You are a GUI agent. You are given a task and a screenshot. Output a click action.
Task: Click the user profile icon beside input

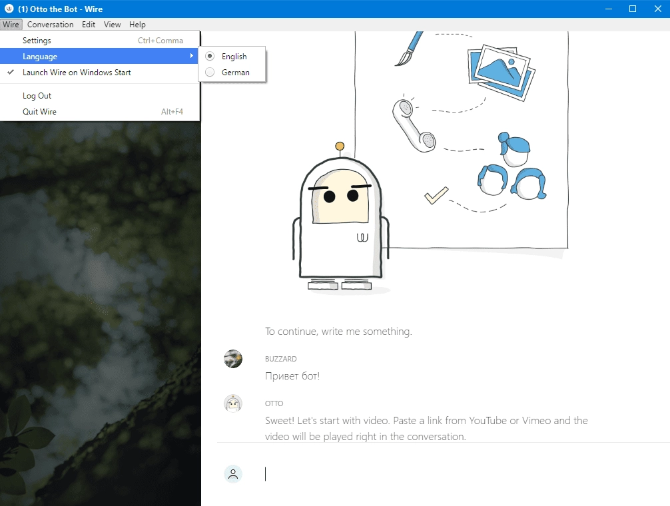tap(233, 474)
